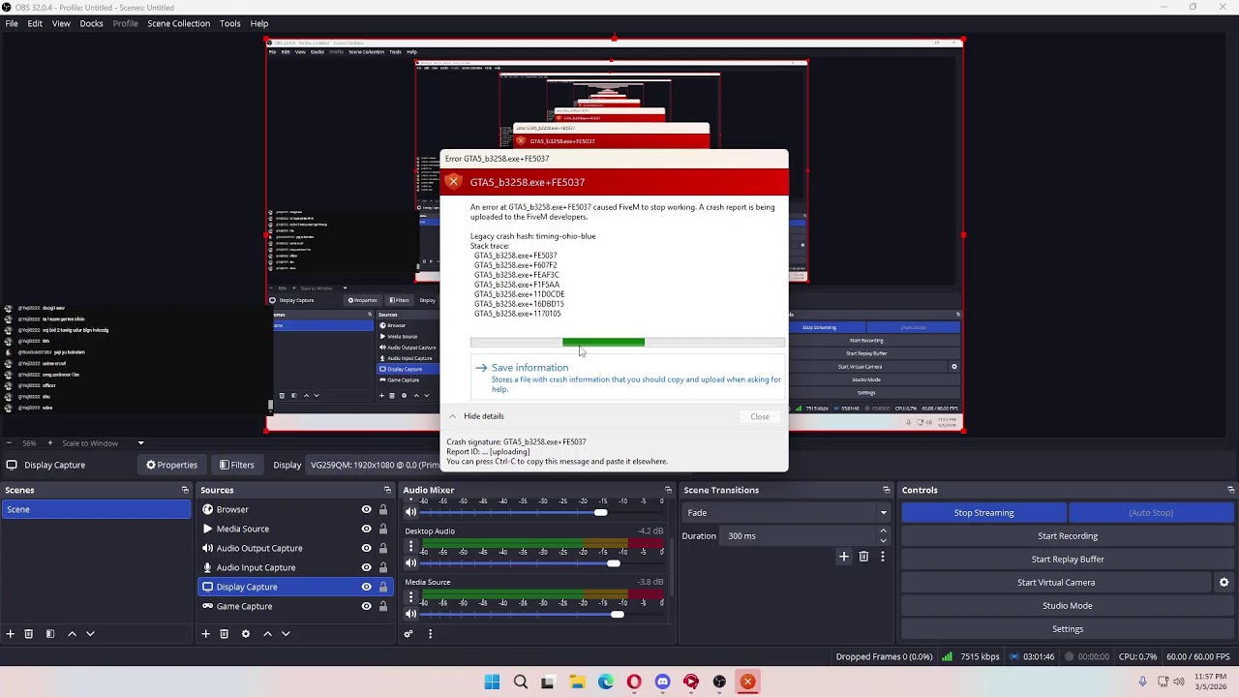Toggle the lock on Audio Input Capture
This screenshot has width=1239, height=697.
(x=383, y=567)
